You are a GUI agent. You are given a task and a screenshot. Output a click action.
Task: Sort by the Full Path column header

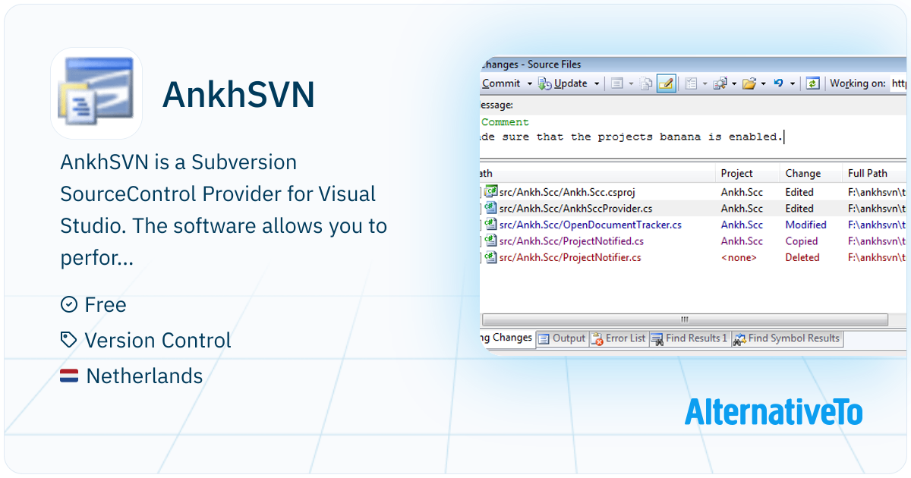click(x=875, y=173)
